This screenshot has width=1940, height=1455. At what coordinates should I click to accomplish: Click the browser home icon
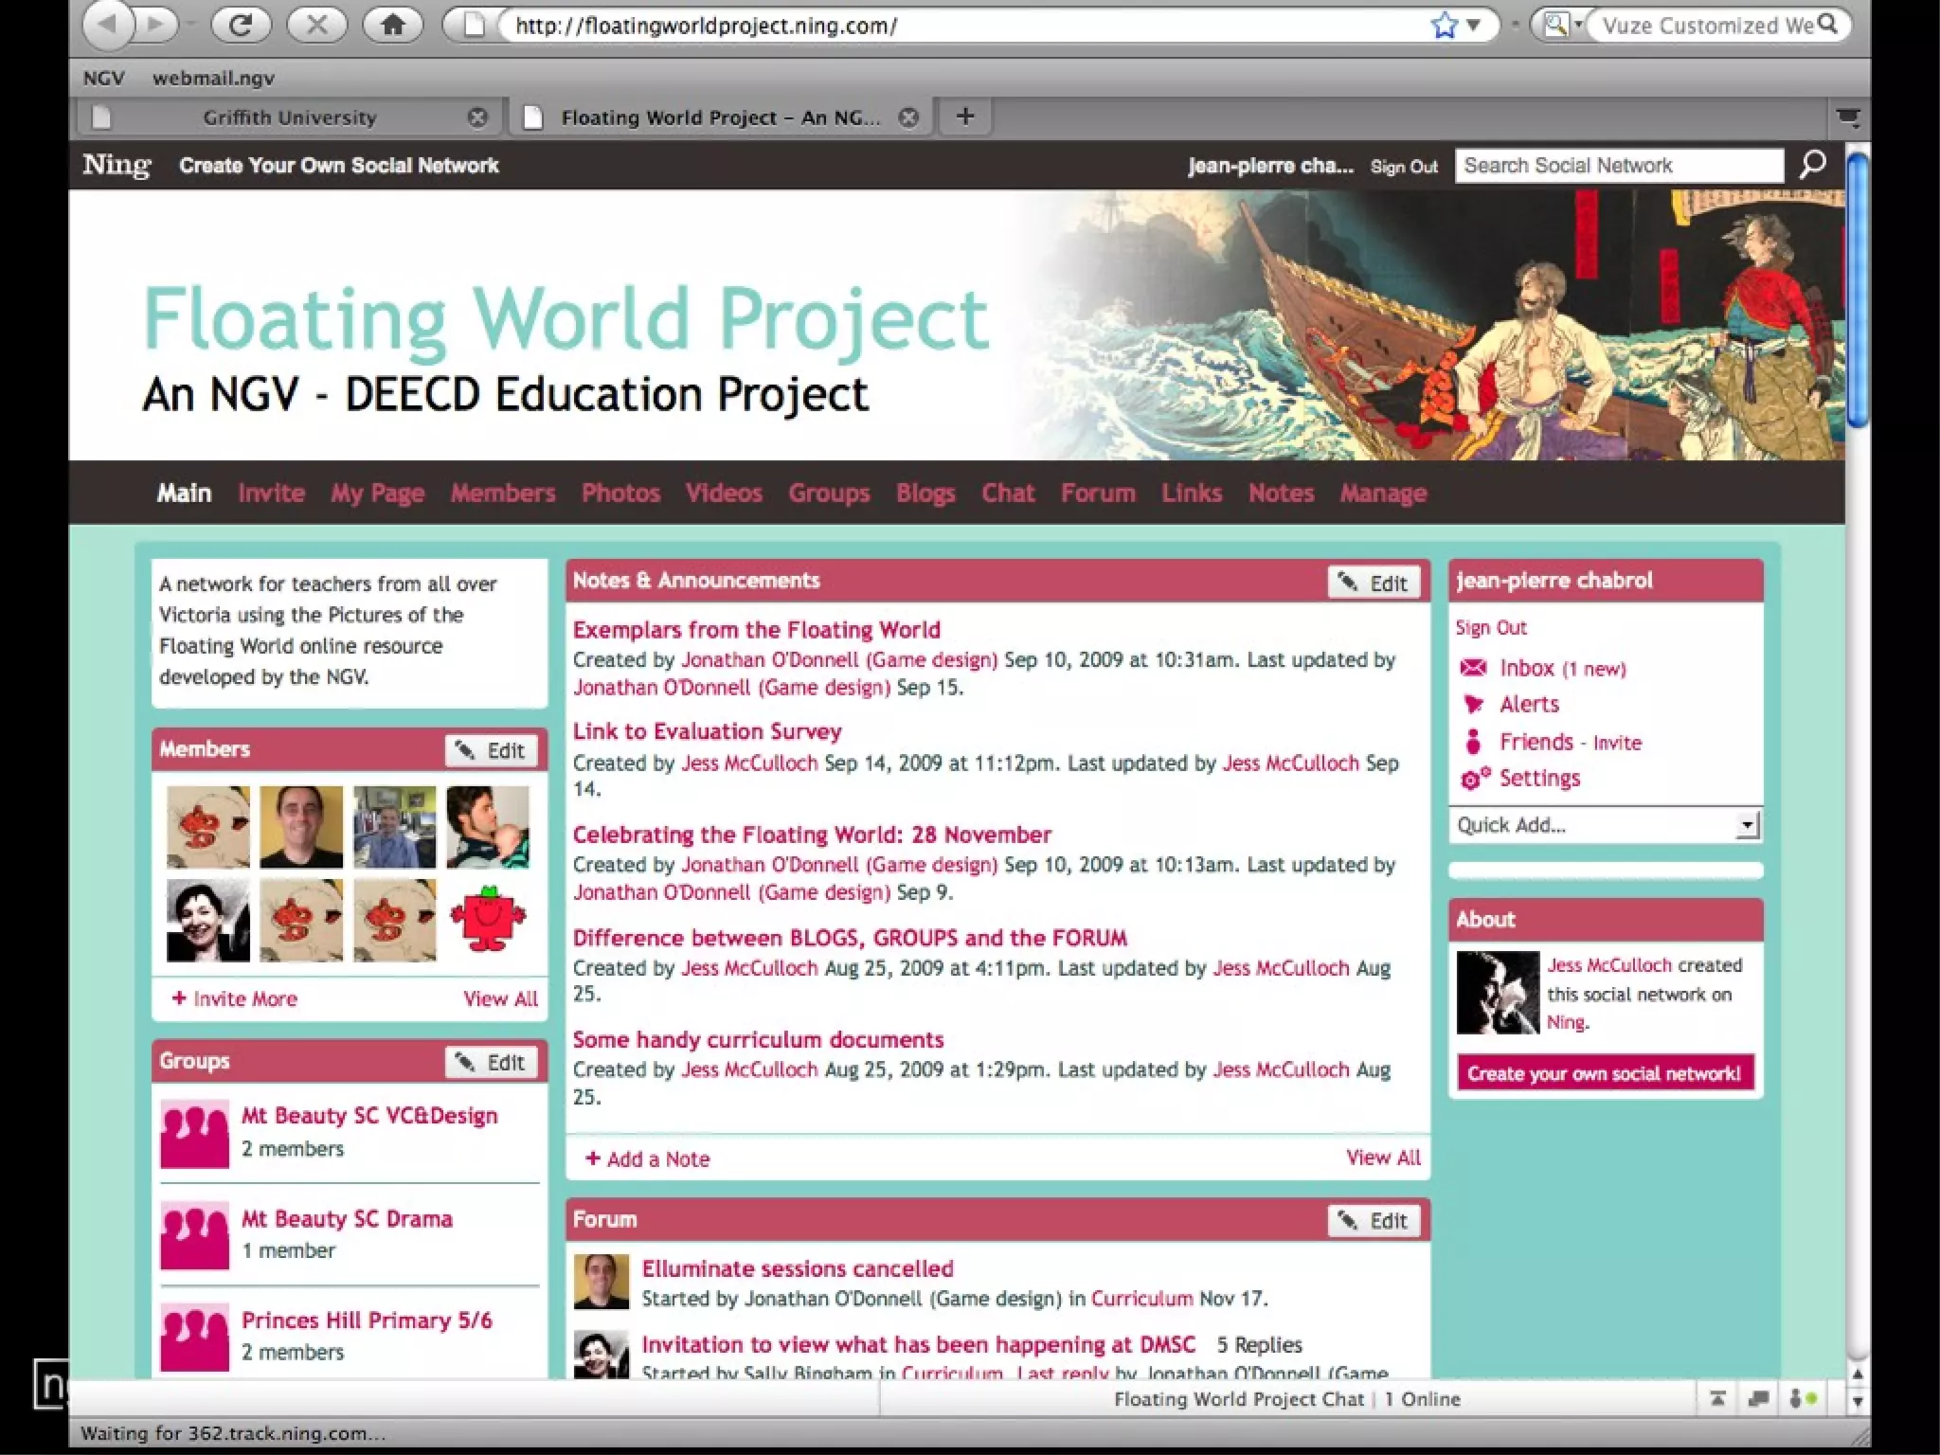(393, 26)
